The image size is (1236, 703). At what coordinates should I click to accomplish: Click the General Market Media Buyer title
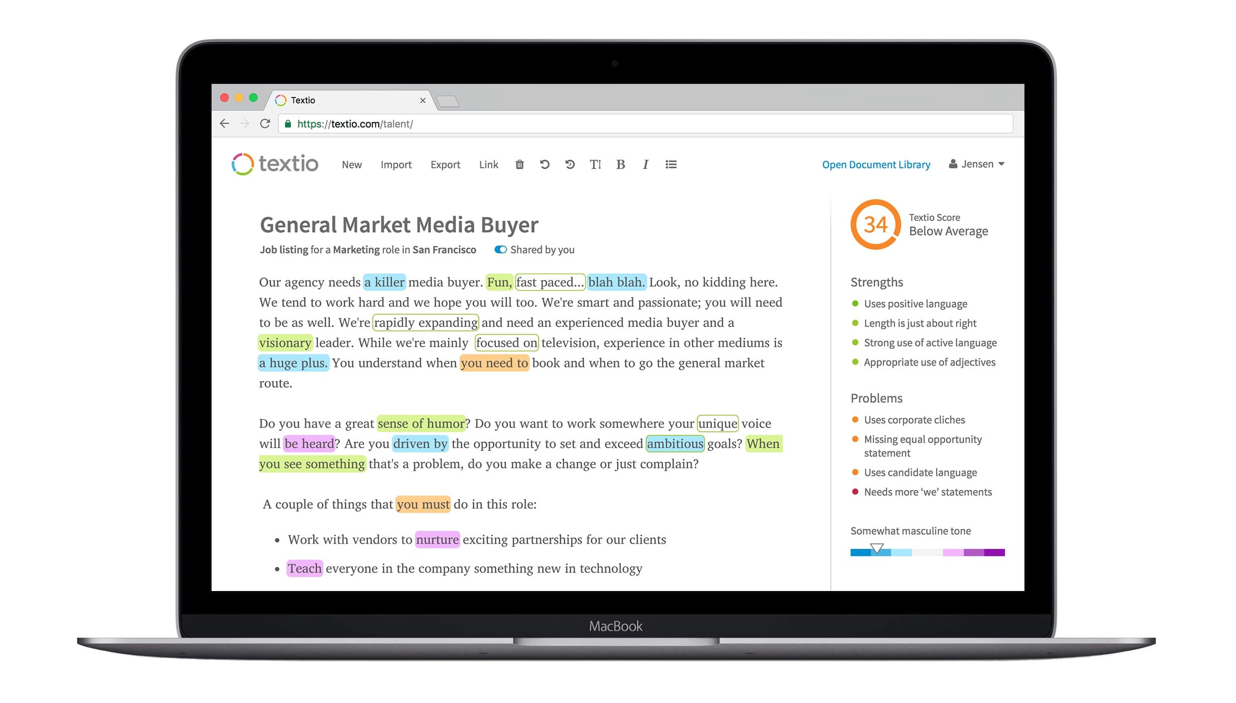point(399,225)
